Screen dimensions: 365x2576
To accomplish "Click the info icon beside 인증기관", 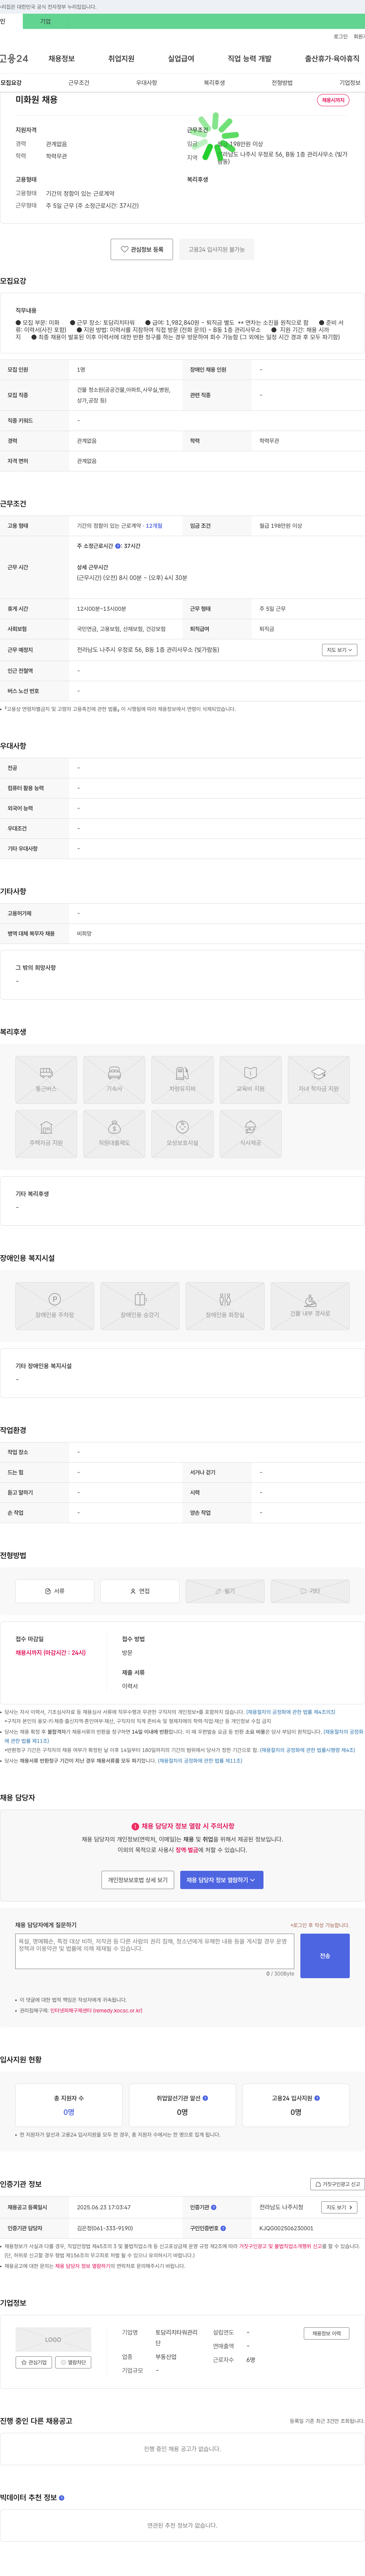I will point(213,2207).
